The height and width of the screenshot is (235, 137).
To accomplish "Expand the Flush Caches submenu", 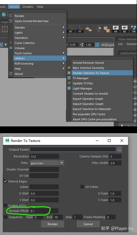I will click(40, 53).
